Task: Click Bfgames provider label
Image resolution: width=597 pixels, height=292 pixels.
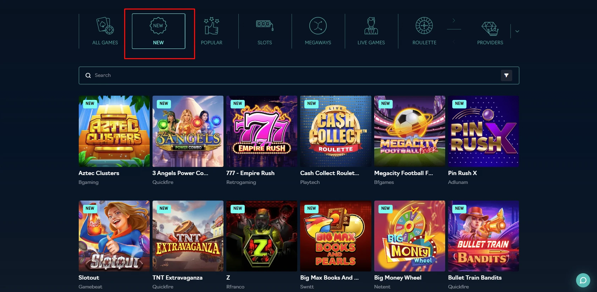Action: 384,182
